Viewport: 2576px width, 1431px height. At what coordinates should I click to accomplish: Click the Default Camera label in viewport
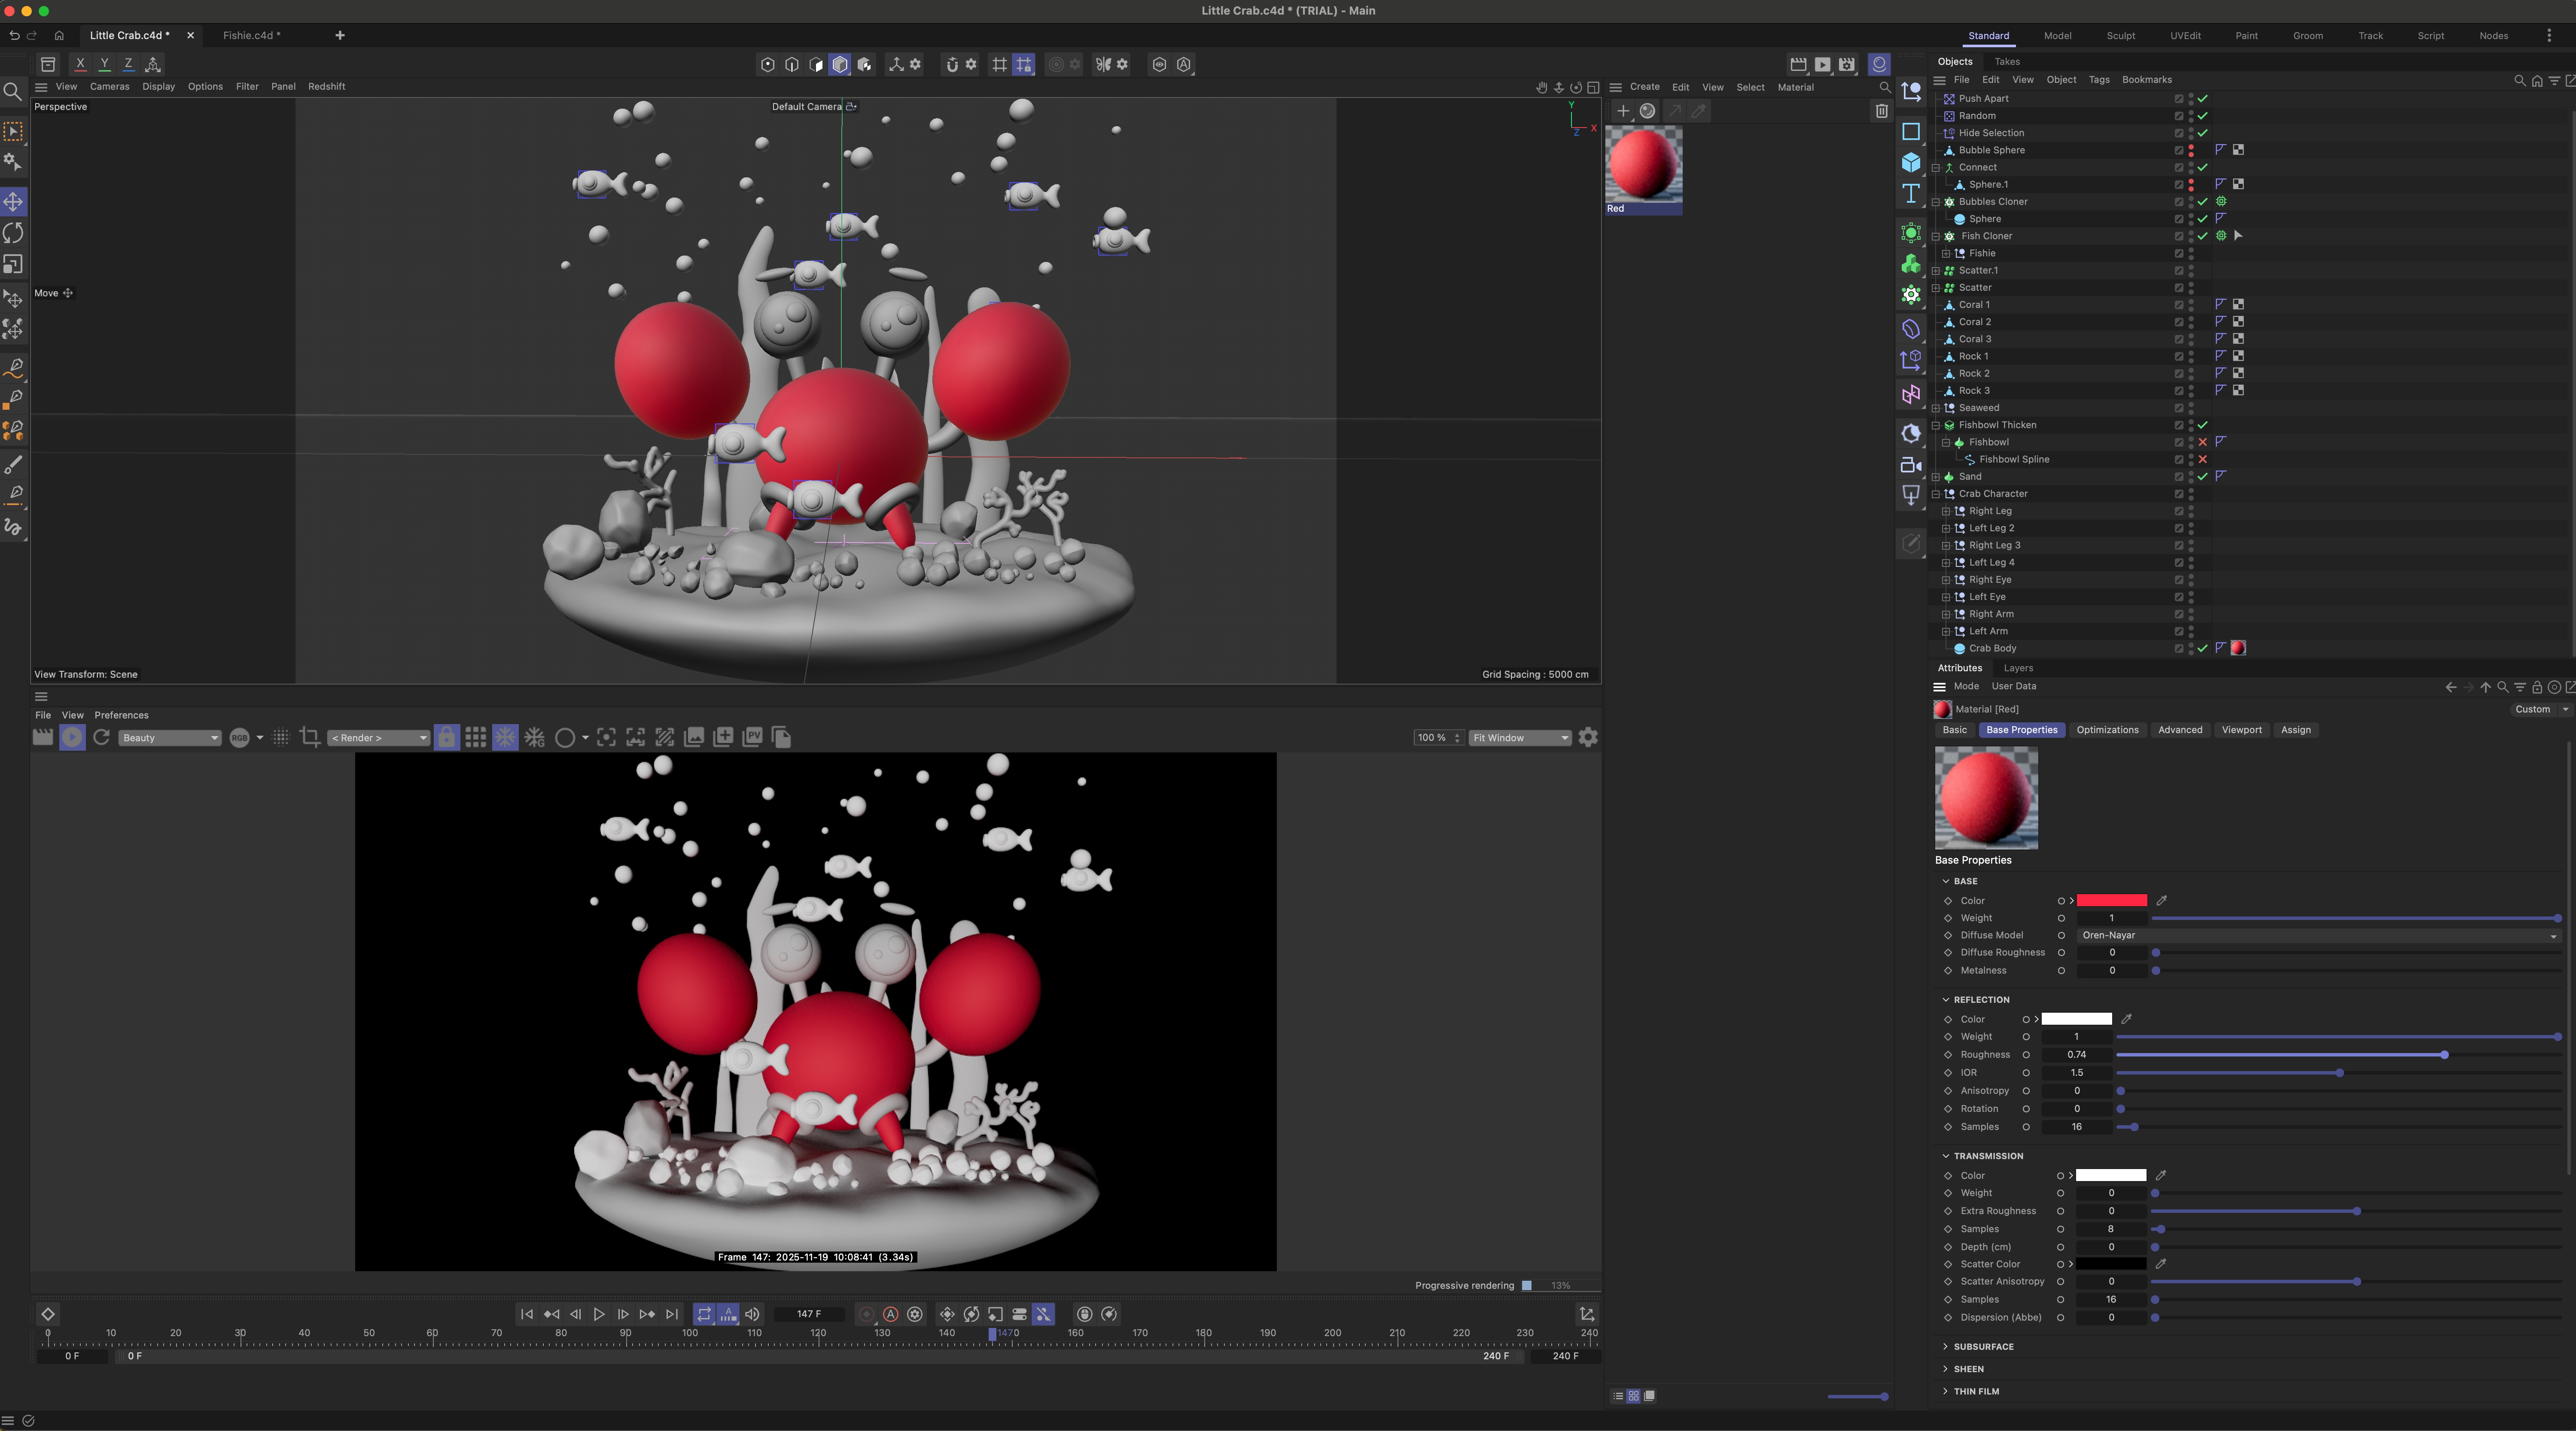[x=806, y=107]
